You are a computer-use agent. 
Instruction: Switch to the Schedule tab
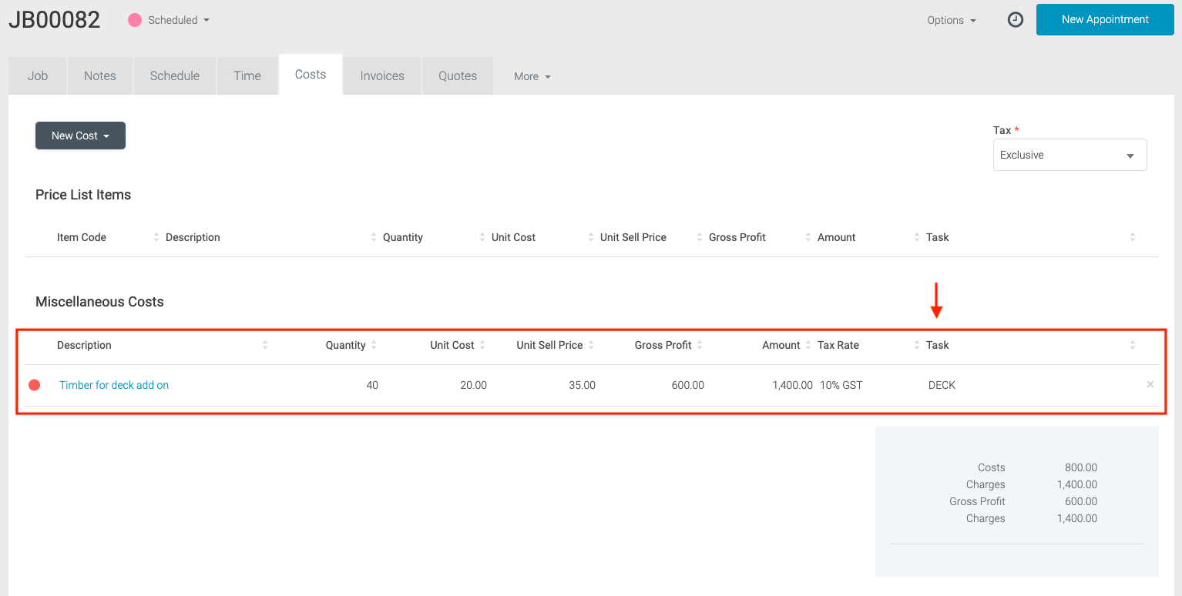point(175,75)
